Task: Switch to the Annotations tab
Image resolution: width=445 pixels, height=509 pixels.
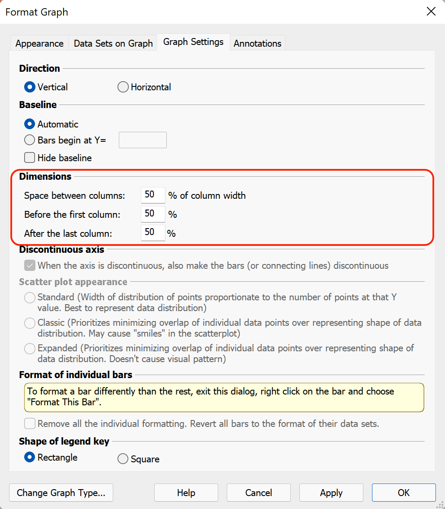Action: point(257,43)
